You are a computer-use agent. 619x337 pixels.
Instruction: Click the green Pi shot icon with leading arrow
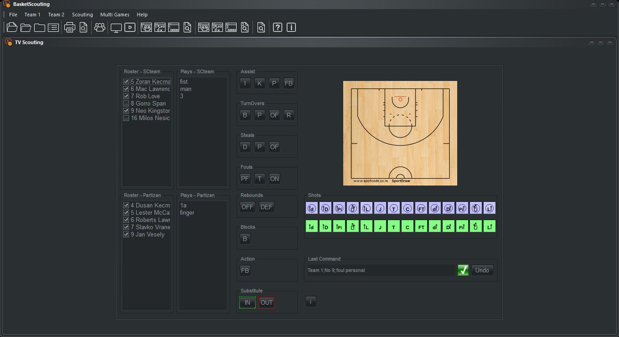[339, 226]
